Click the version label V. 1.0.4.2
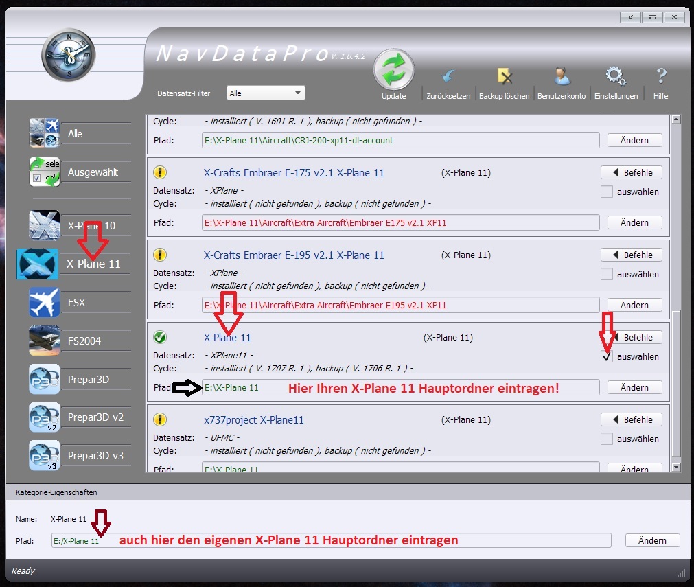The width and height of the screenshot is (694, 587). pyautogui.click(x=348, y=56)
